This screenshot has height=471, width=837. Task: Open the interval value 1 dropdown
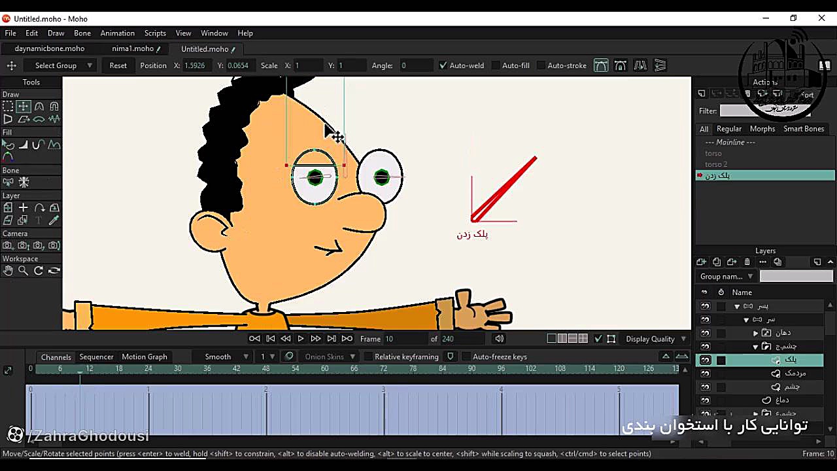click(x=267, y=357)
